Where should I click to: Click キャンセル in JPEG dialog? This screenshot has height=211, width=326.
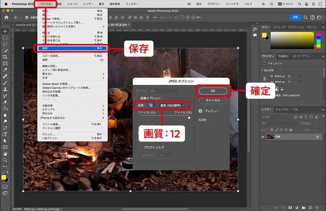tap(213, 100)
